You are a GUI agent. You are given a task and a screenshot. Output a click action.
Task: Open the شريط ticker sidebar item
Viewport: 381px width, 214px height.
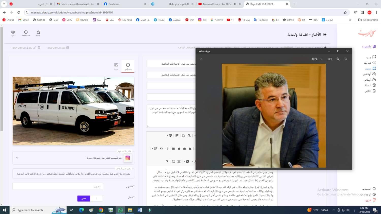(370, 63)
